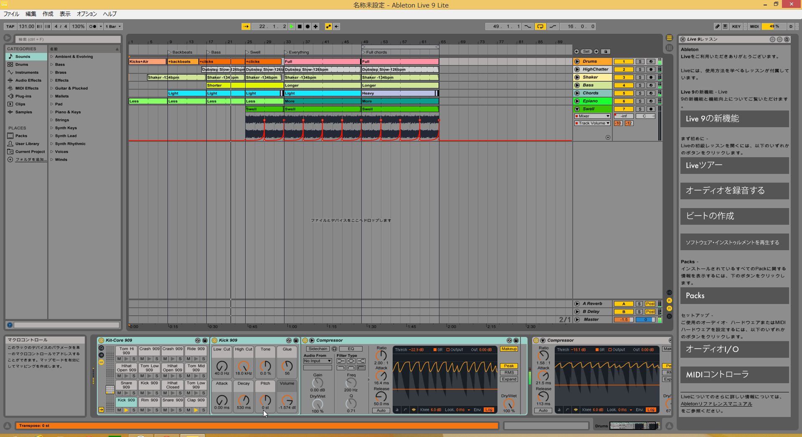Expand the Synth Lead folder
This screenshot has height=437, width=802.
click(x=52, y=136)
